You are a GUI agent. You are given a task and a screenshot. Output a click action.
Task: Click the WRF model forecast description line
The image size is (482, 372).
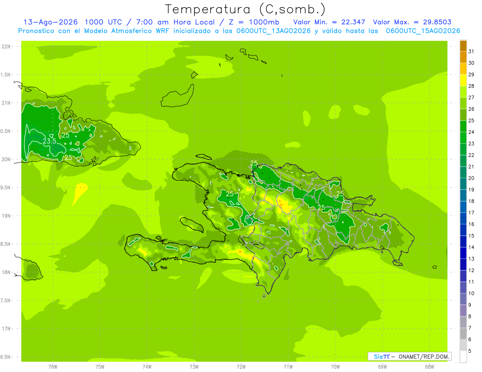point(239,31)
